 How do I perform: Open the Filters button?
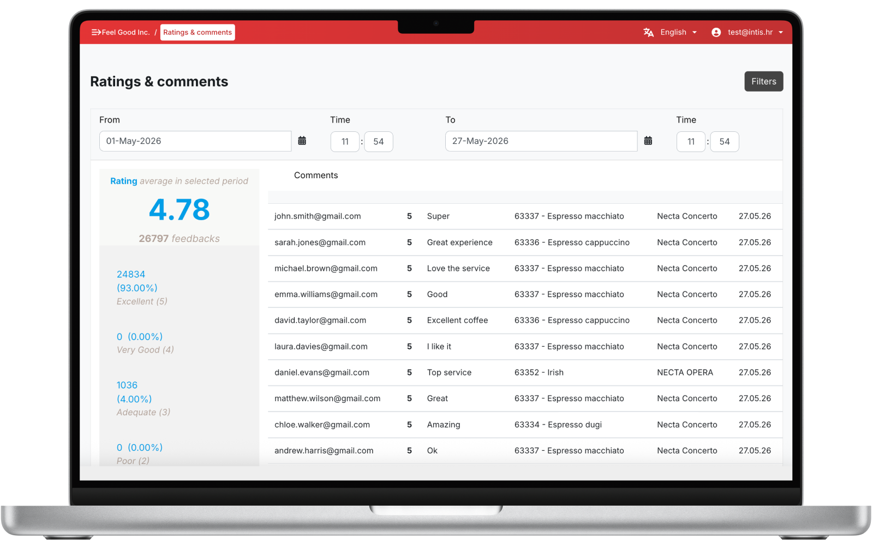(x=764, y=81)
